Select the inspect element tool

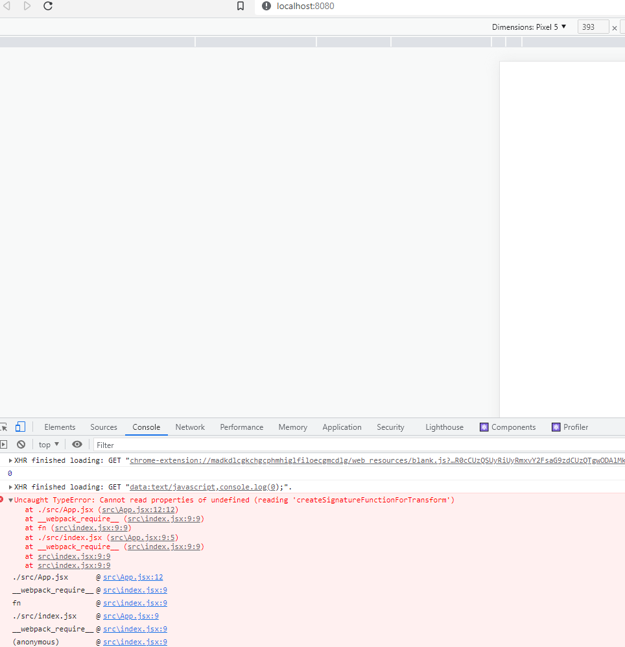(x=5, y=427)
